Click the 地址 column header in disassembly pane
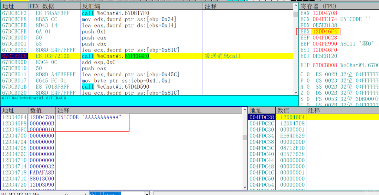Viewport: 379px width, 195px height. coord(14,6)
